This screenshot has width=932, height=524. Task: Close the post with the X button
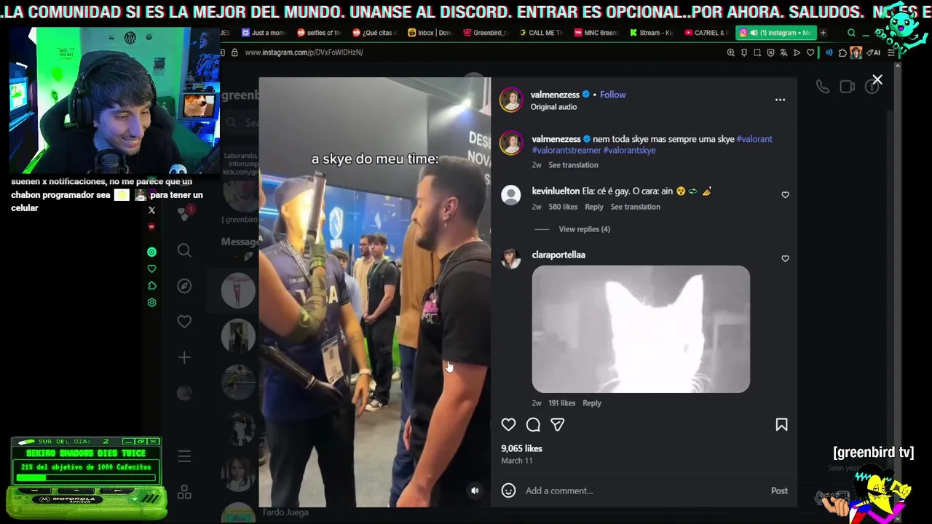[877, 80]
